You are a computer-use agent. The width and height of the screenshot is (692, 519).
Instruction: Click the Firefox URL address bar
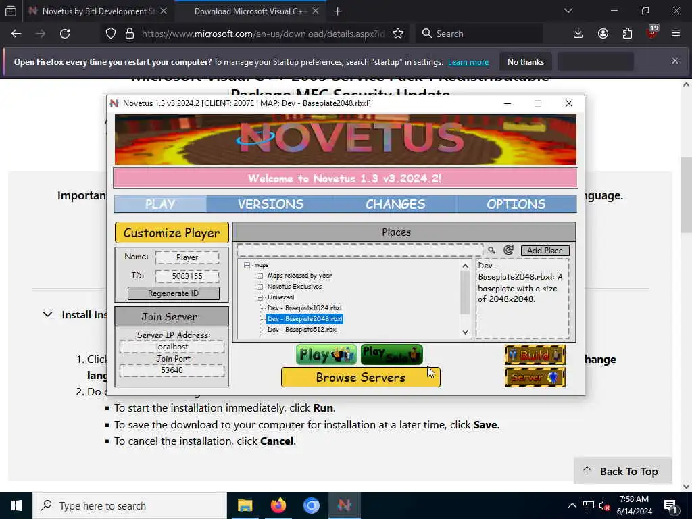(263, 34)
